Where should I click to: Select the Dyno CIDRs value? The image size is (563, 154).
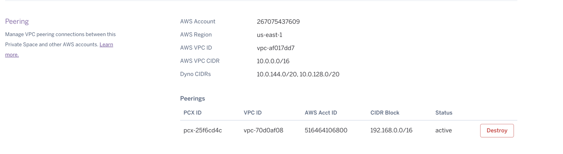coord(298,74)
